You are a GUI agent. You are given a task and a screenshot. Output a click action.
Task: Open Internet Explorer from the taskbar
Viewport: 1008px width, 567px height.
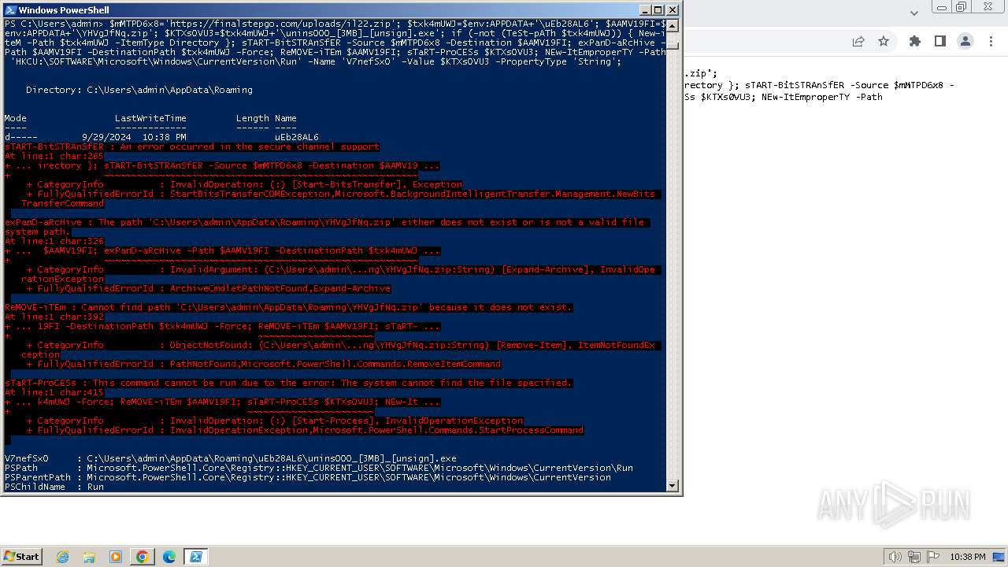(63, 557)
